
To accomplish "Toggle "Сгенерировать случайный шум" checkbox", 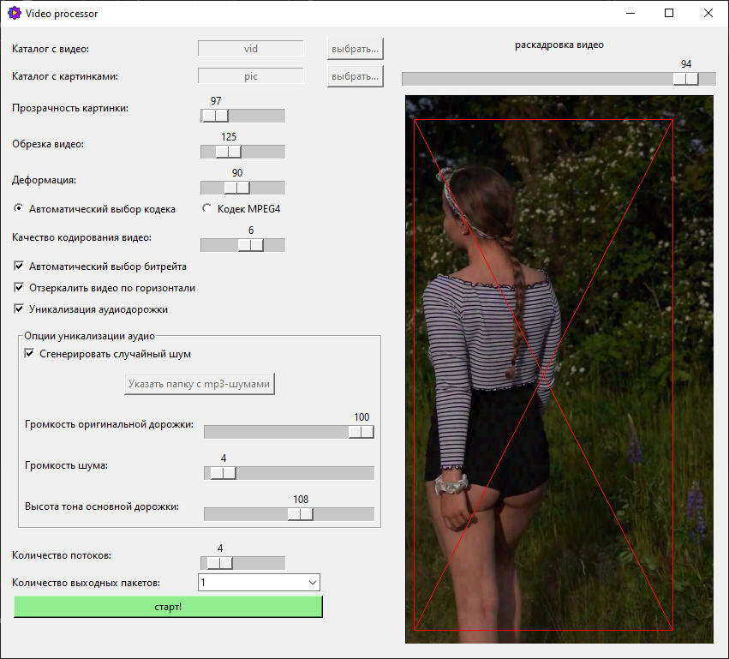I will point(30,353).
